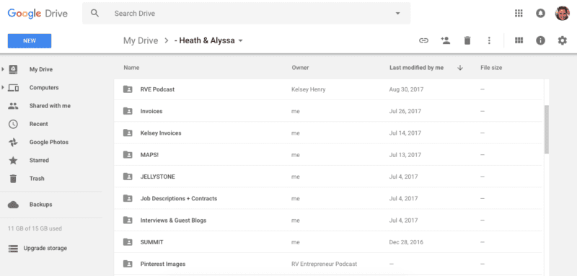Click My Drive breadcrumb
This screenshot has width=577, height=276.
[x=141, y=41]
